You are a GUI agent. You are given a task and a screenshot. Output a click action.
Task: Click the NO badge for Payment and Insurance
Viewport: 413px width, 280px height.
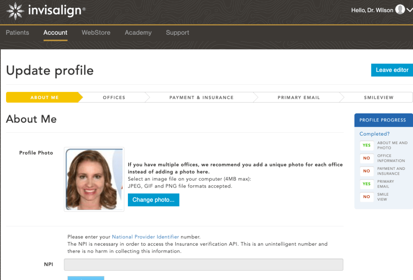pos(366,171)
